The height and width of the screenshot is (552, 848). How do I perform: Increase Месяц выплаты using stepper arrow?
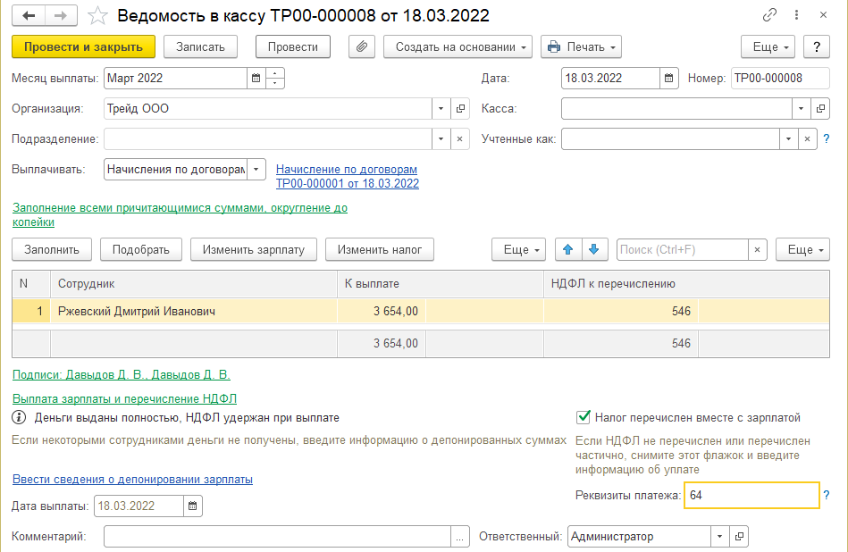click(276, 72)
